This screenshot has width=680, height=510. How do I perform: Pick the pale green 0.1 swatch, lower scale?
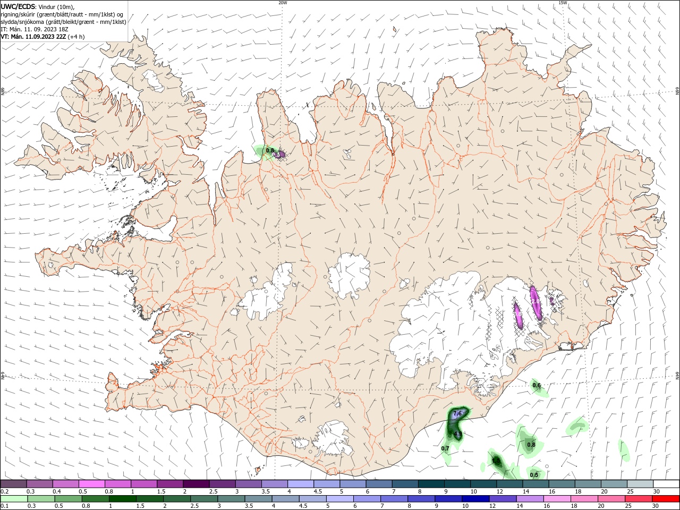(x=14, y=499)
